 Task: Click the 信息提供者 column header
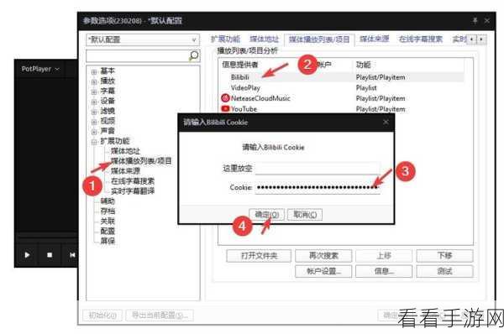[239, 65]
